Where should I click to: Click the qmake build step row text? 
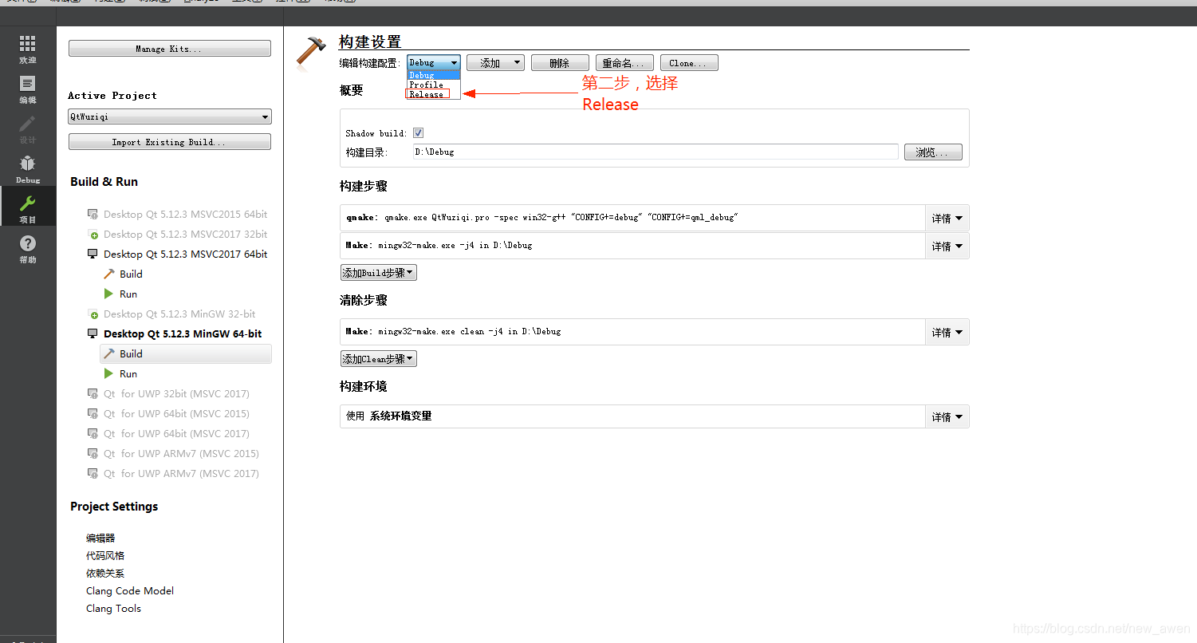pos(541,217)
